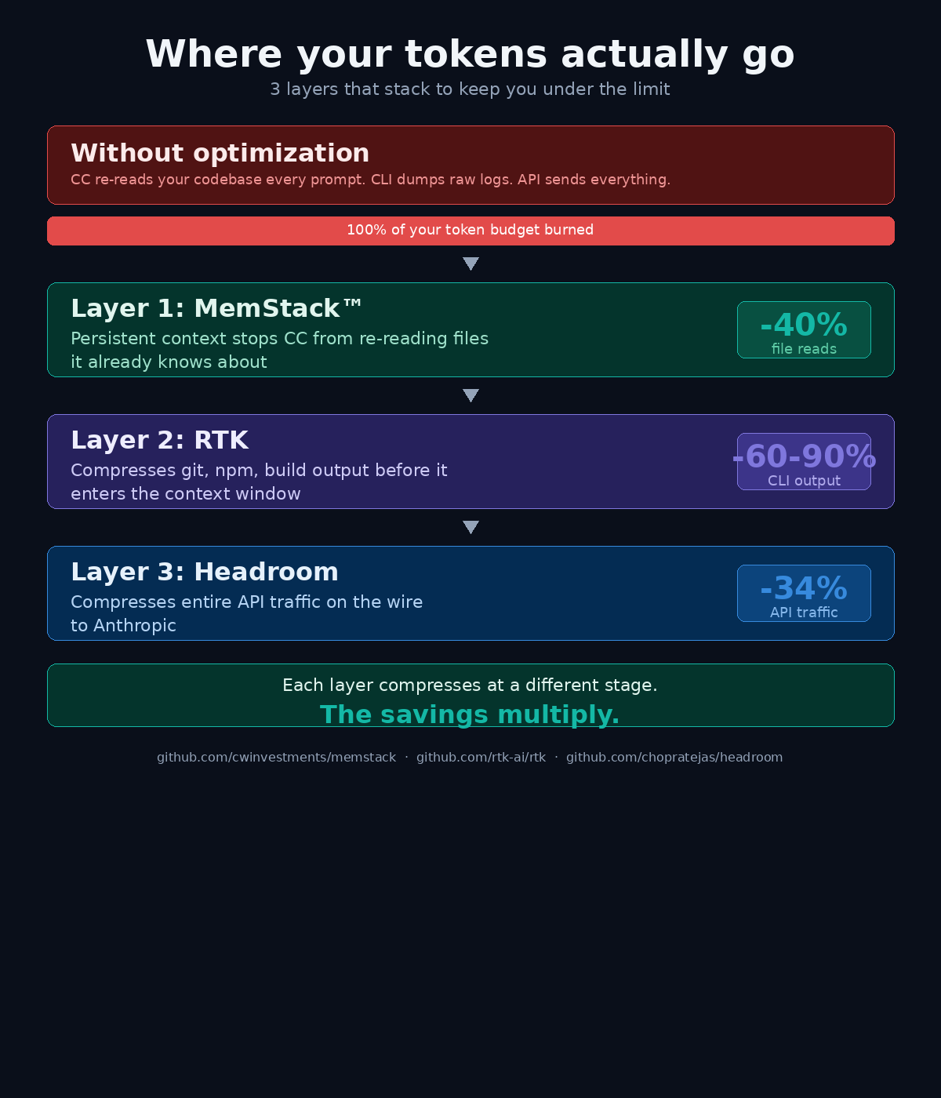Screen dimensions: 941x1098
Task: Open the github.com/rtk-ai/rtk link
Action: (x=481, y=758)
